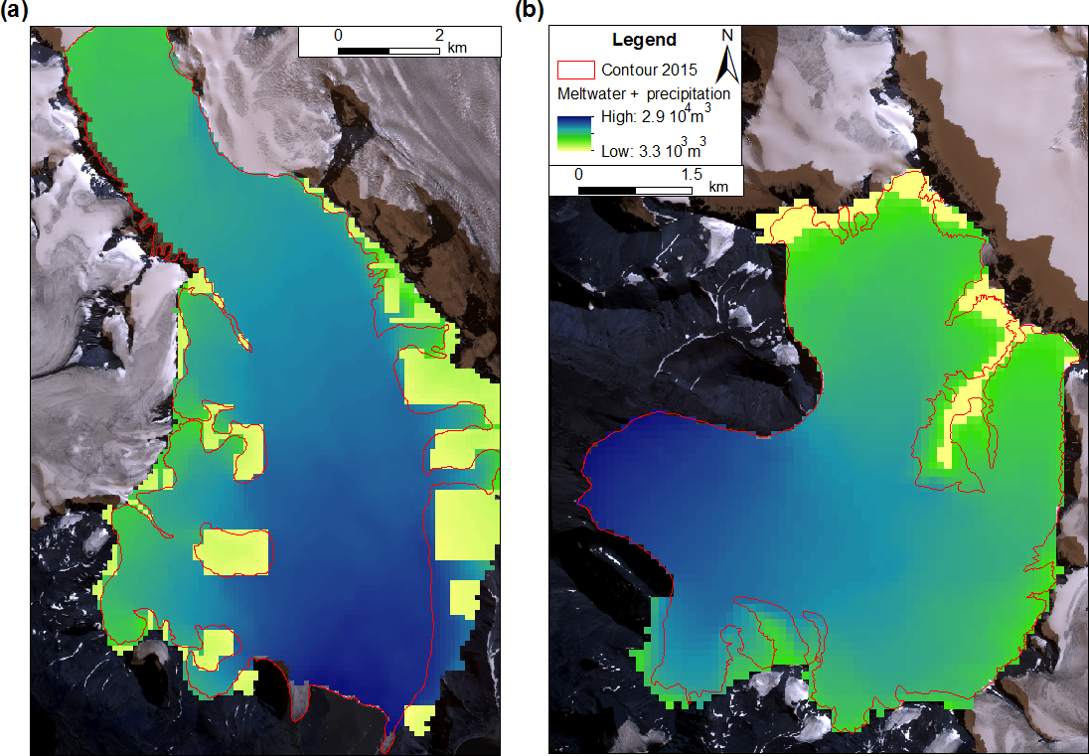Screen dimensions: 1089x756
Task: Select the Low: 3.3 10³ m³ value label
Action: (654, 152)
